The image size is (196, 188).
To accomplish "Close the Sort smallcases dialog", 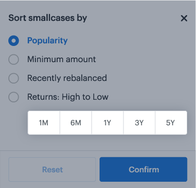I will point(184,18).
